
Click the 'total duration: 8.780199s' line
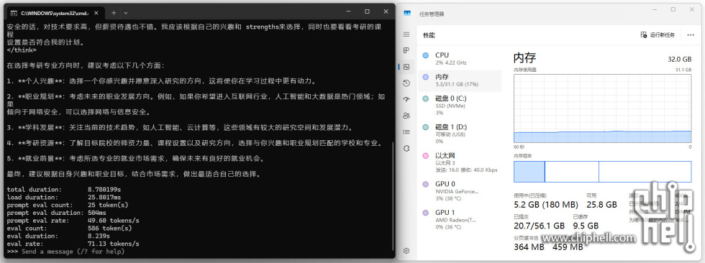[x=64, y=190]
